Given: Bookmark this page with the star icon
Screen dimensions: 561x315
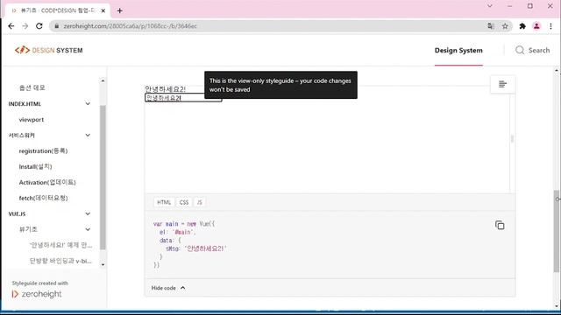Looking at the screenshot, I should click(505, 26).
